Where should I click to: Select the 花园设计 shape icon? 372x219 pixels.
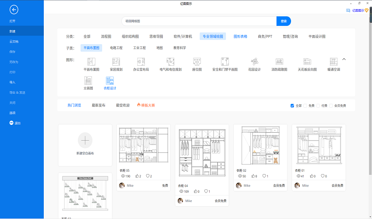coord(254,62)
